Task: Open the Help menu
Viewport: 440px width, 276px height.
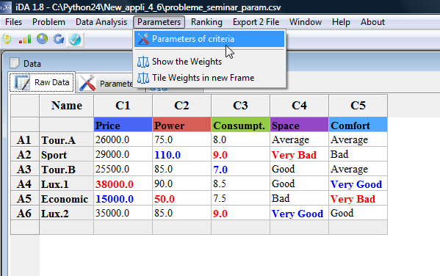Action: (341, 22)
